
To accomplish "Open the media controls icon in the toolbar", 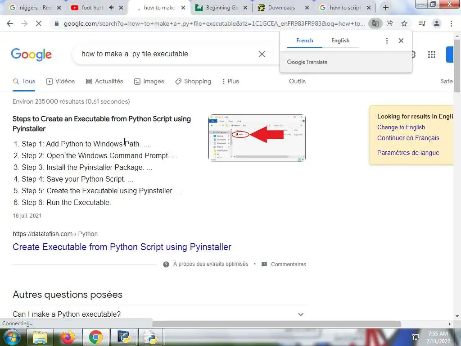I will pos(422,23).
